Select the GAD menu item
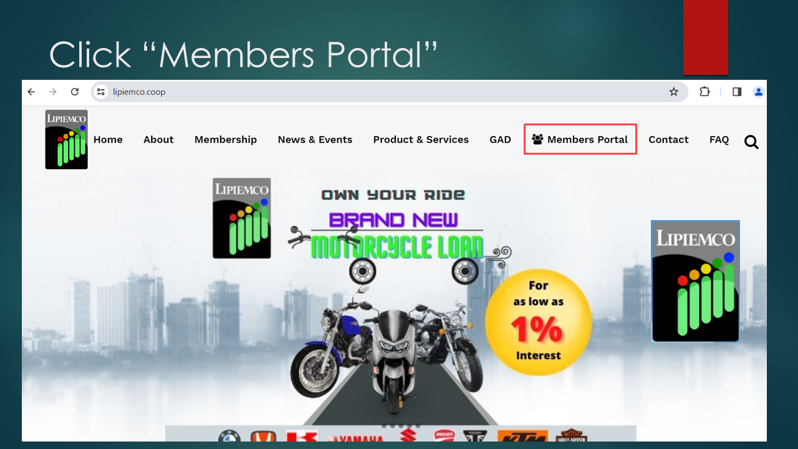 (x=500, y=140)
